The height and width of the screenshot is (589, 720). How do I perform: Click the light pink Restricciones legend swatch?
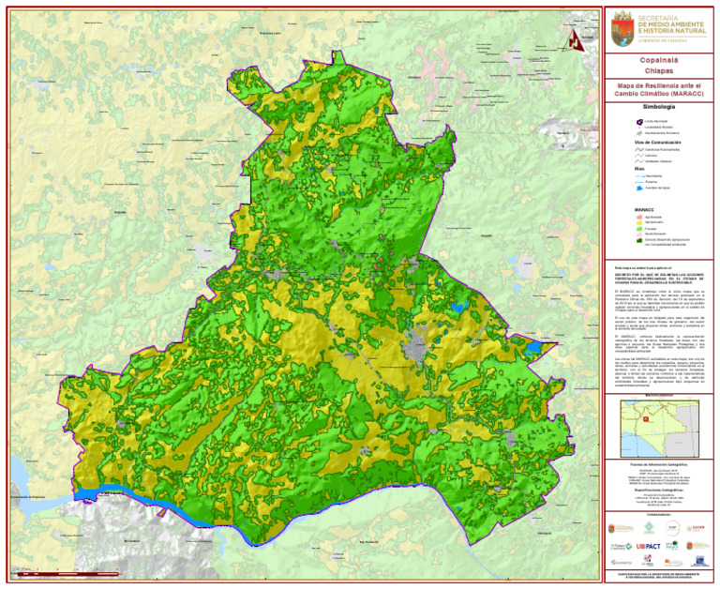pos(639,234)
